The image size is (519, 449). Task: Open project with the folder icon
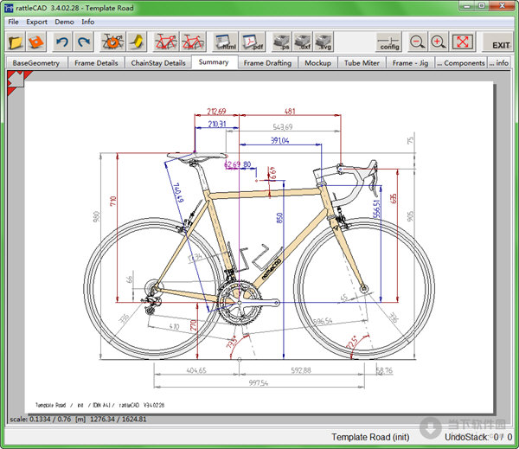16,42
